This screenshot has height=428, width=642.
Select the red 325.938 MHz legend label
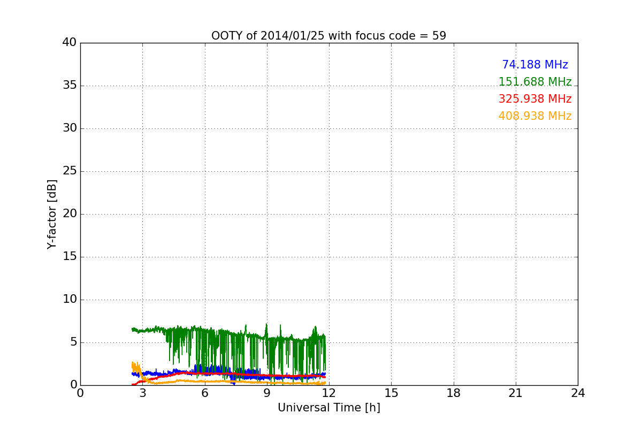(535, 99)
